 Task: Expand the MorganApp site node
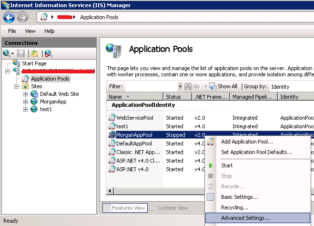[25, 102]
